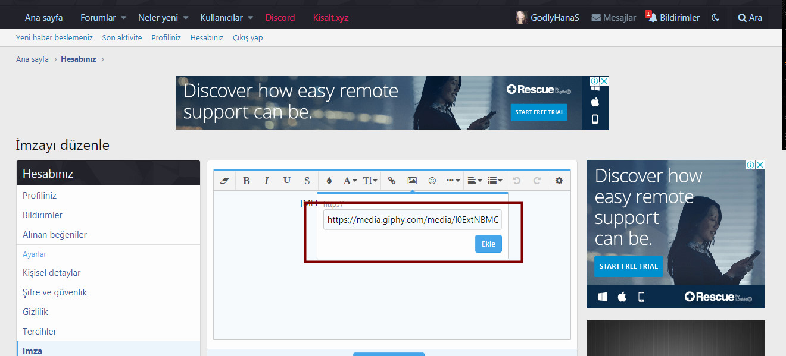Click the image URL input field
The width and height of the screenshot is (786, 356).
pyautogui.click(x=413, y=219)
